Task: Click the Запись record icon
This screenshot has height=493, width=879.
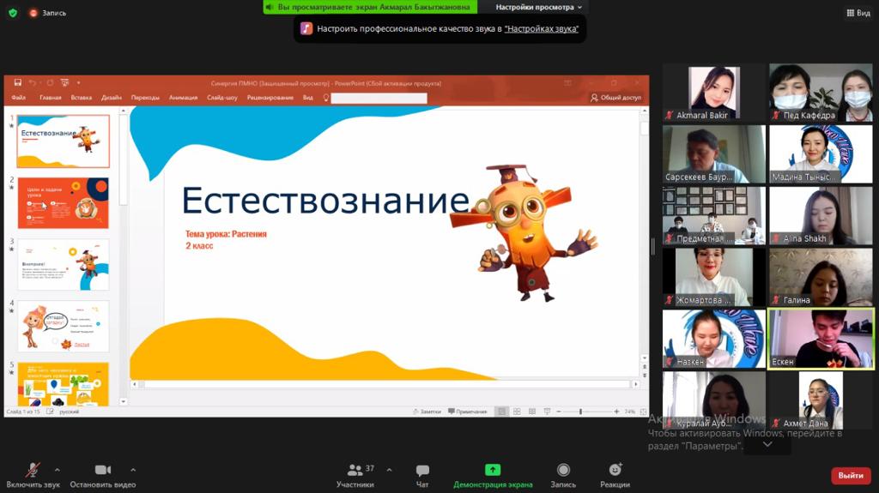Action: [563, 470]
